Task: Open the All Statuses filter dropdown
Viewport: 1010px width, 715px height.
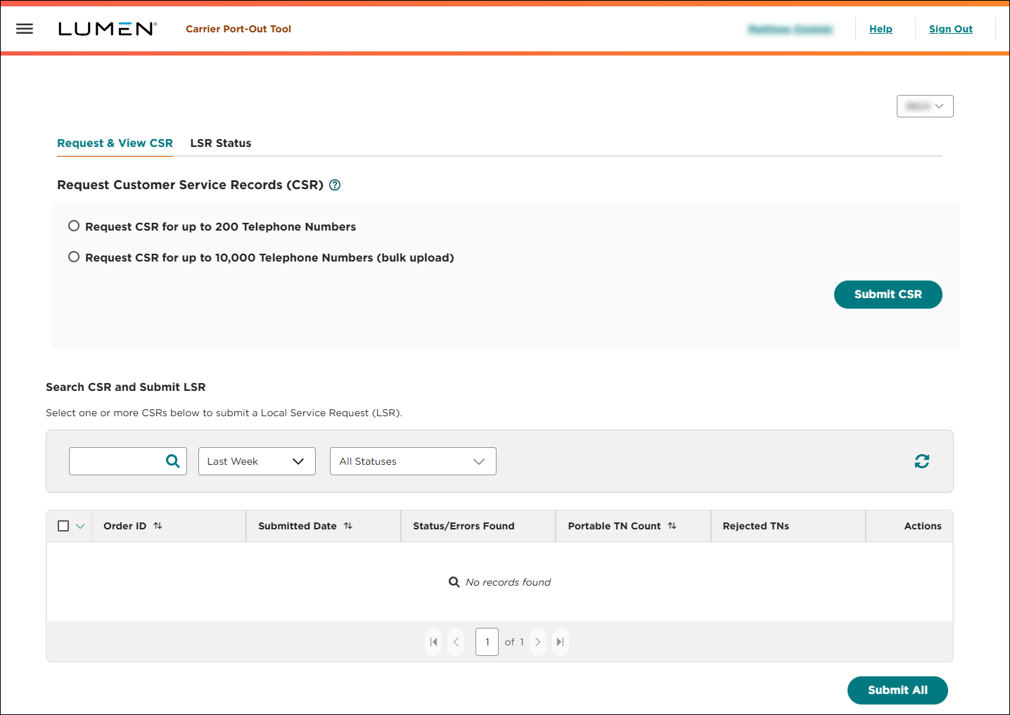Action: pyautogui.click(x=413, y=461)
